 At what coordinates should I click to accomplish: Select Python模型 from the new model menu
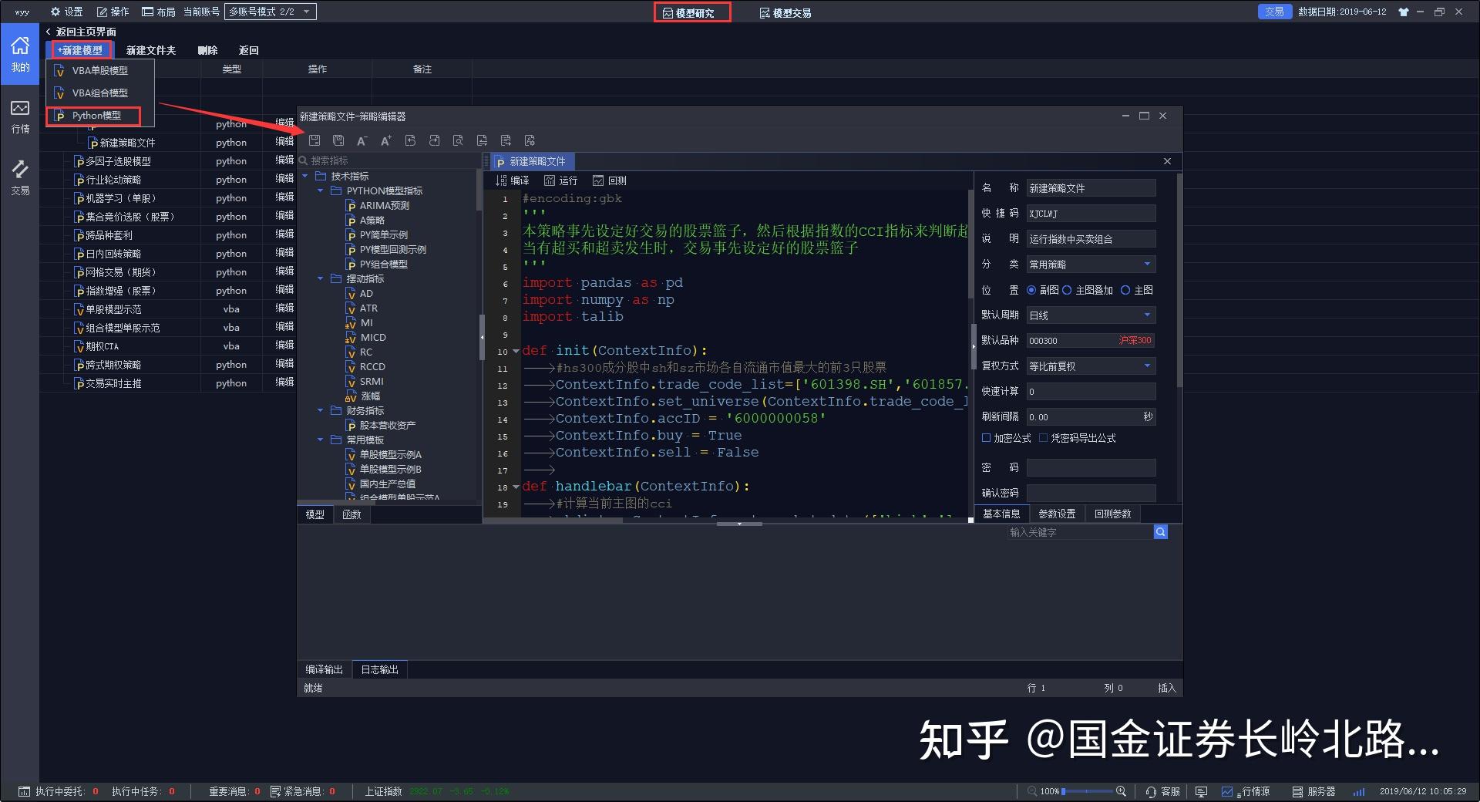pos(96,116)
